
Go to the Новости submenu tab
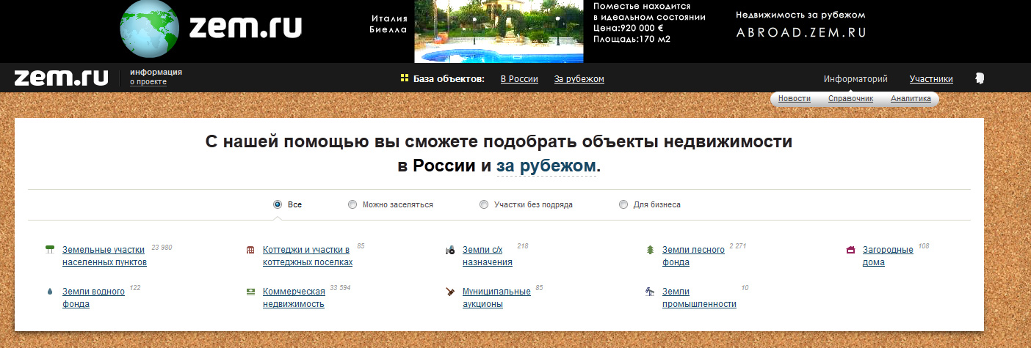click(x=795, y=98)
